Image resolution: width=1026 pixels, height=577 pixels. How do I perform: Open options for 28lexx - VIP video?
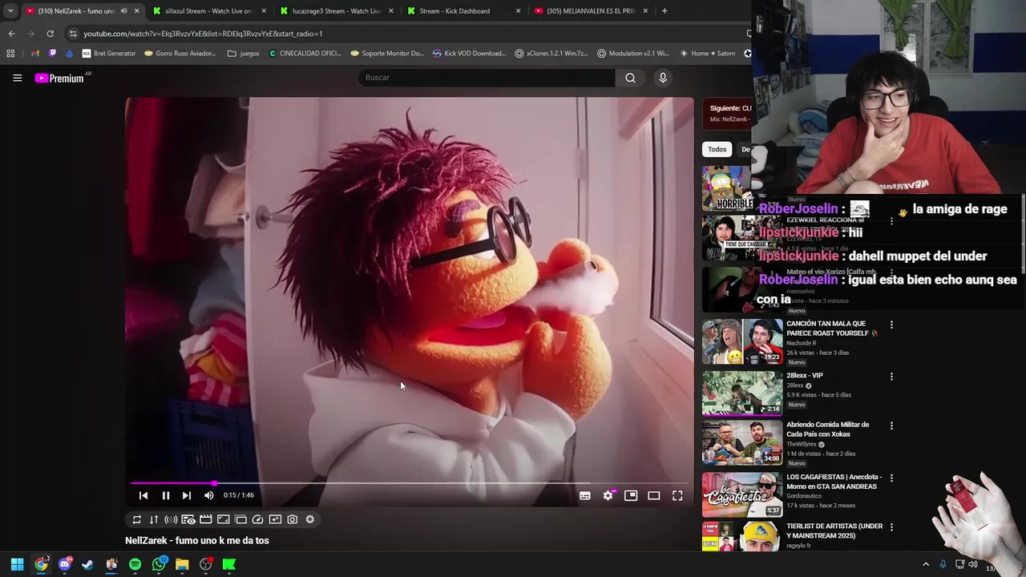click(891, 377)
